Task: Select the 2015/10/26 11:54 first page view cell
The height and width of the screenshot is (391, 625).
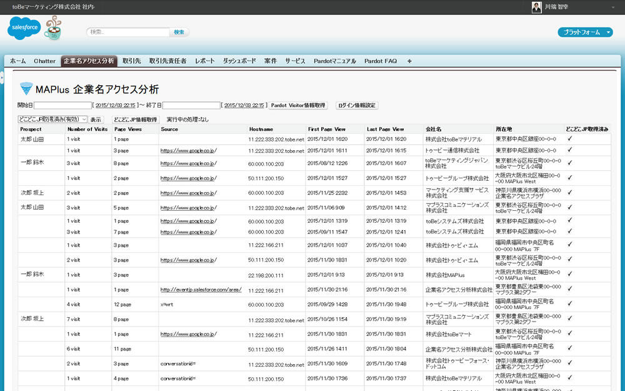Action: pyautogui.click(x=327, y=319)
